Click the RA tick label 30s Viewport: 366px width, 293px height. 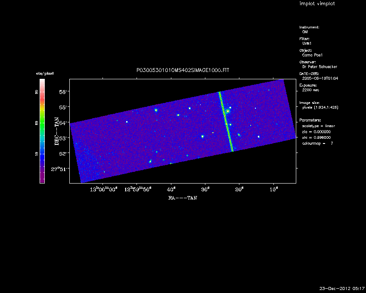pyautogui.click(x=205, y=189)
